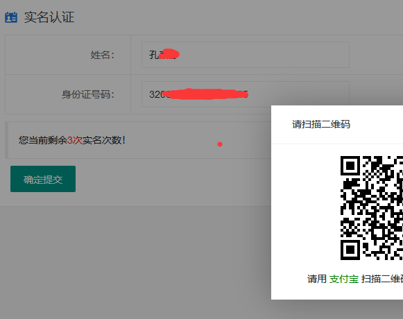
Task: Click the 请用 text before 支付宝
Action: click(317, 279)
